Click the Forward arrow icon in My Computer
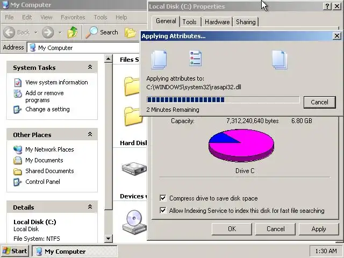 [48, 32]
